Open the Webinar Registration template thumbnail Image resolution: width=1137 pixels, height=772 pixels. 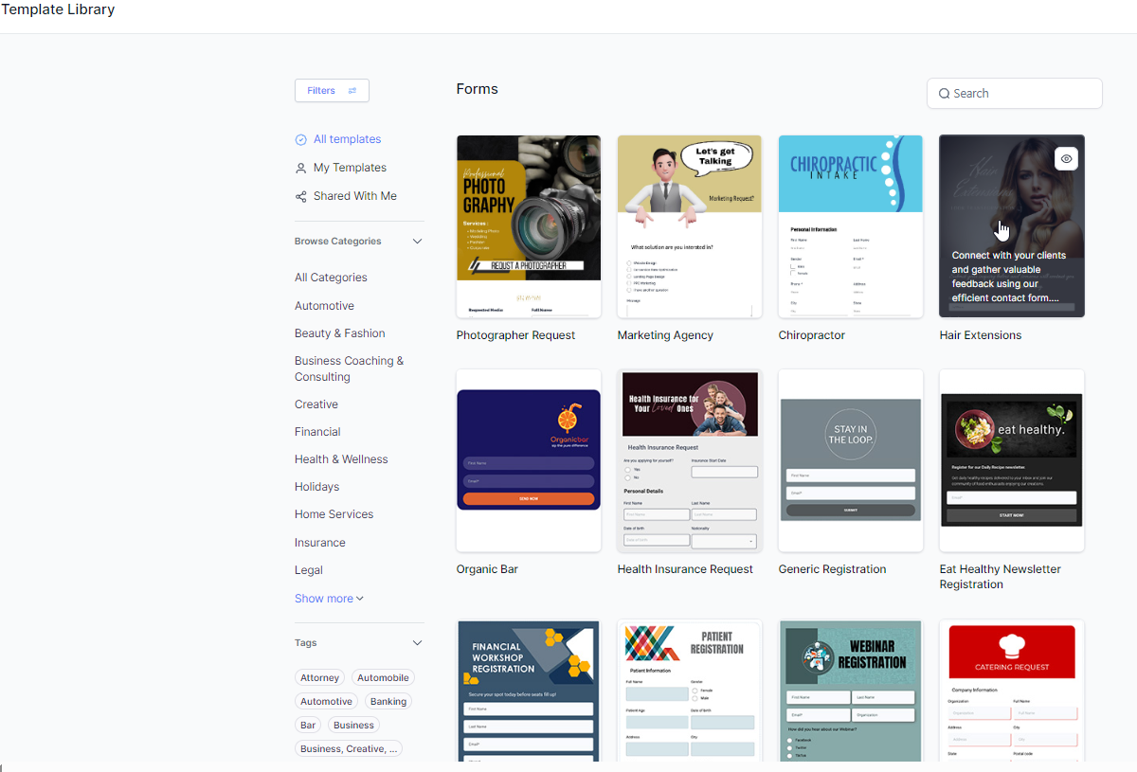[x=851, y=691]
